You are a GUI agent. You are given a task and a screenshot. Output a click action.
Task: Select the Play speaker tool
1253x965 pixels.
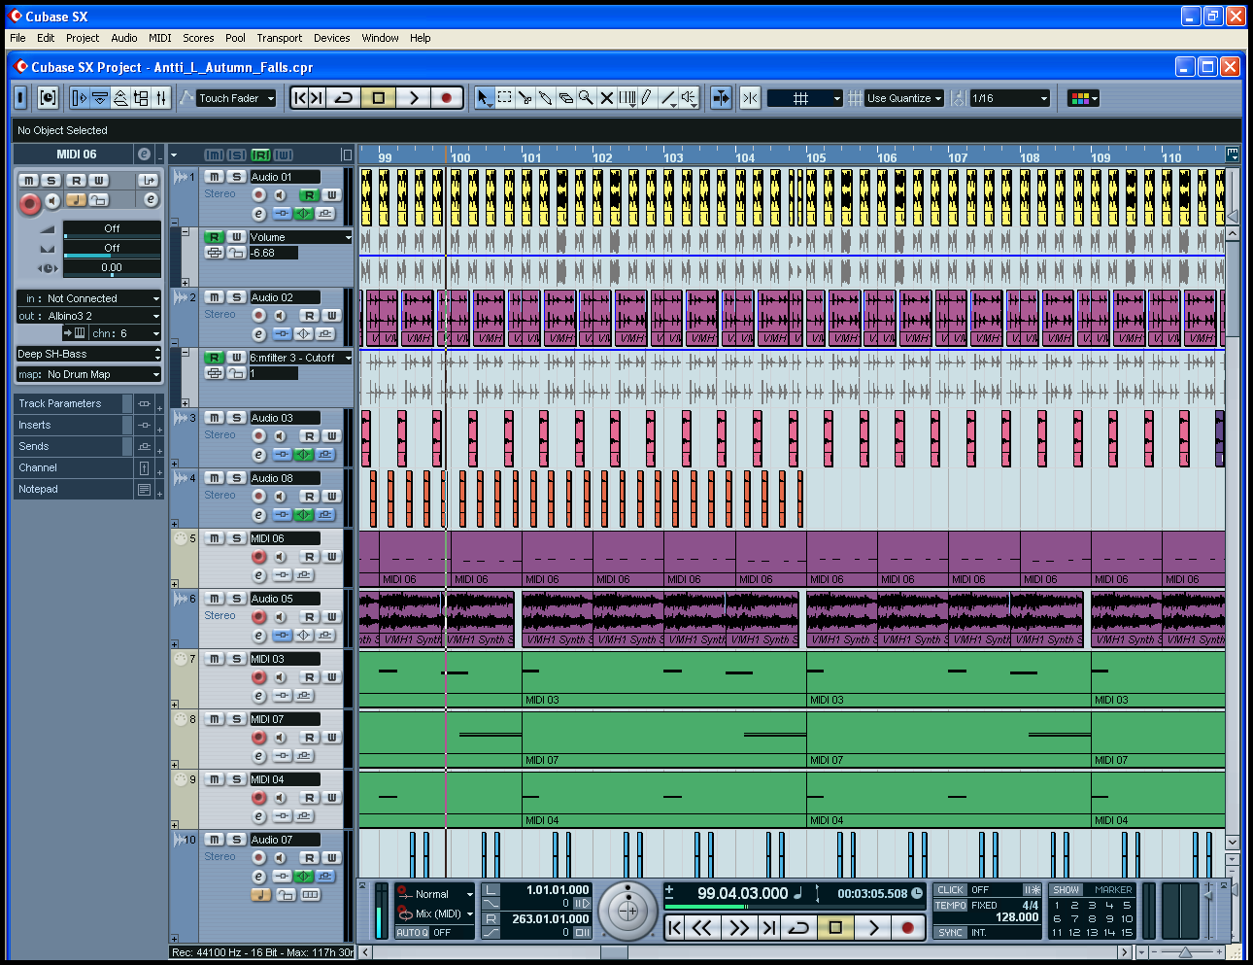pyautogui.click(x=689, y=97)
